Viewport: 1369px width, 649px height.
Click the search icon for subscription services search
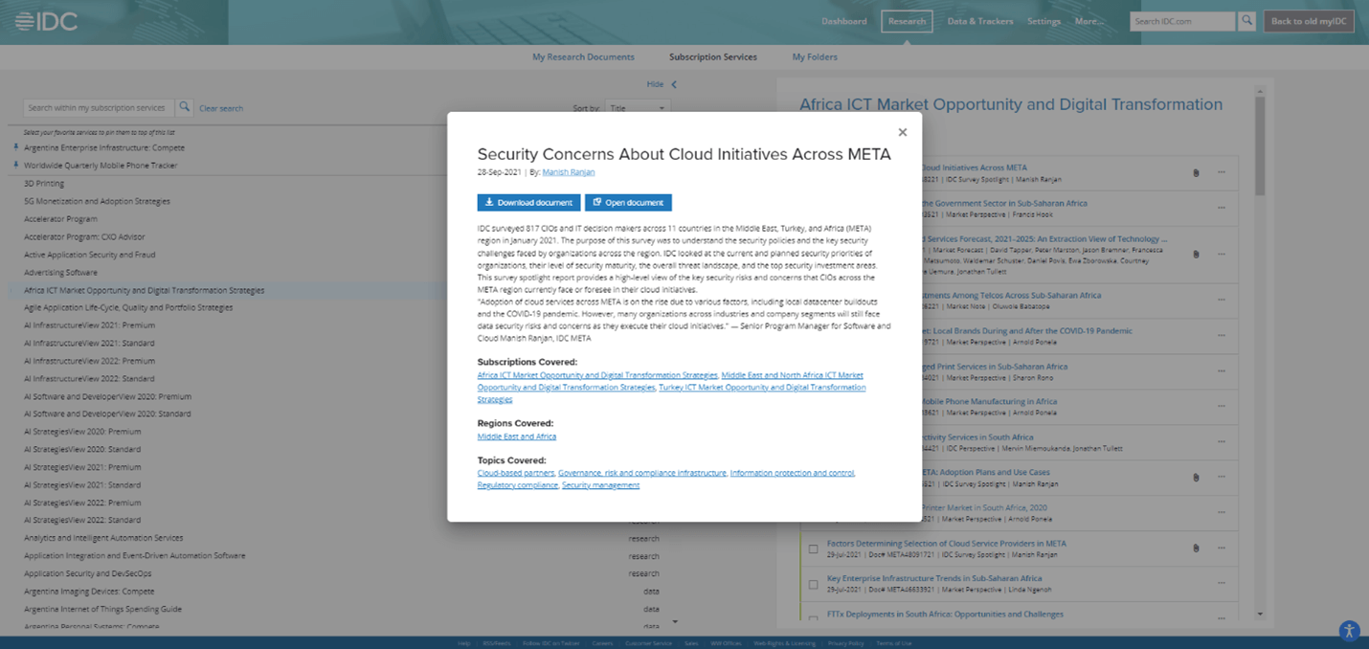[x=185, y=107]
